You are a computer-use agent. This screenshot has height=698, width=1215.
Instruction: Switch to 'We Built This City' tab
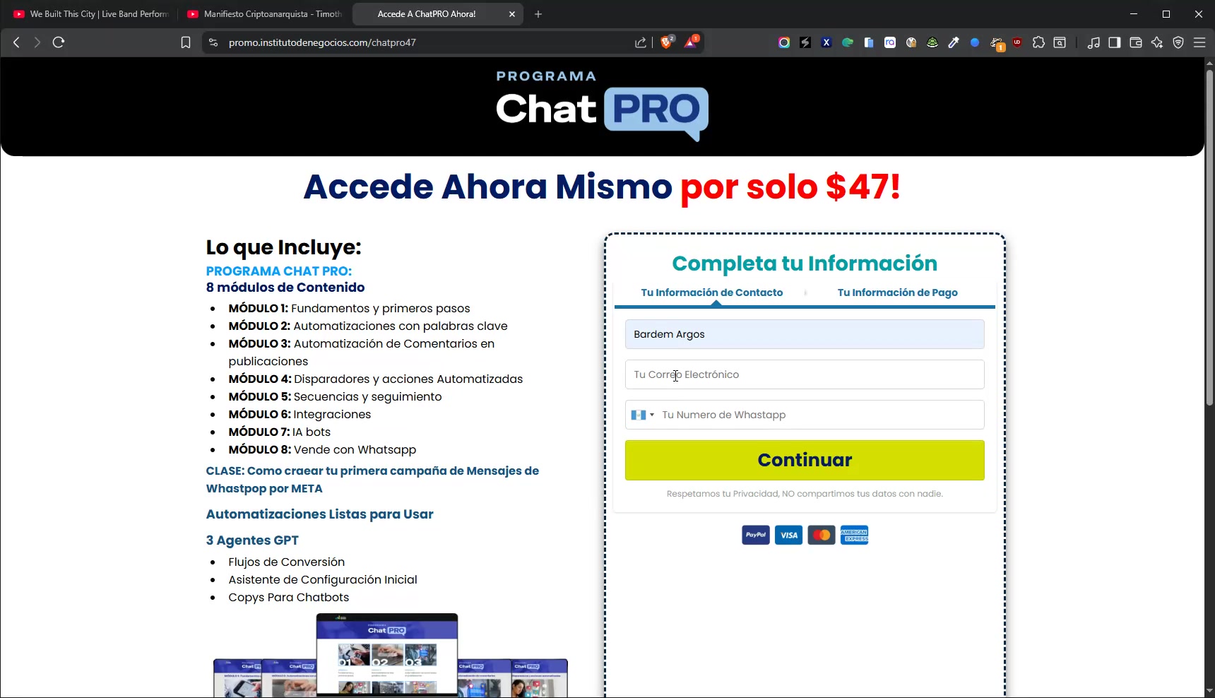point(92,14)
